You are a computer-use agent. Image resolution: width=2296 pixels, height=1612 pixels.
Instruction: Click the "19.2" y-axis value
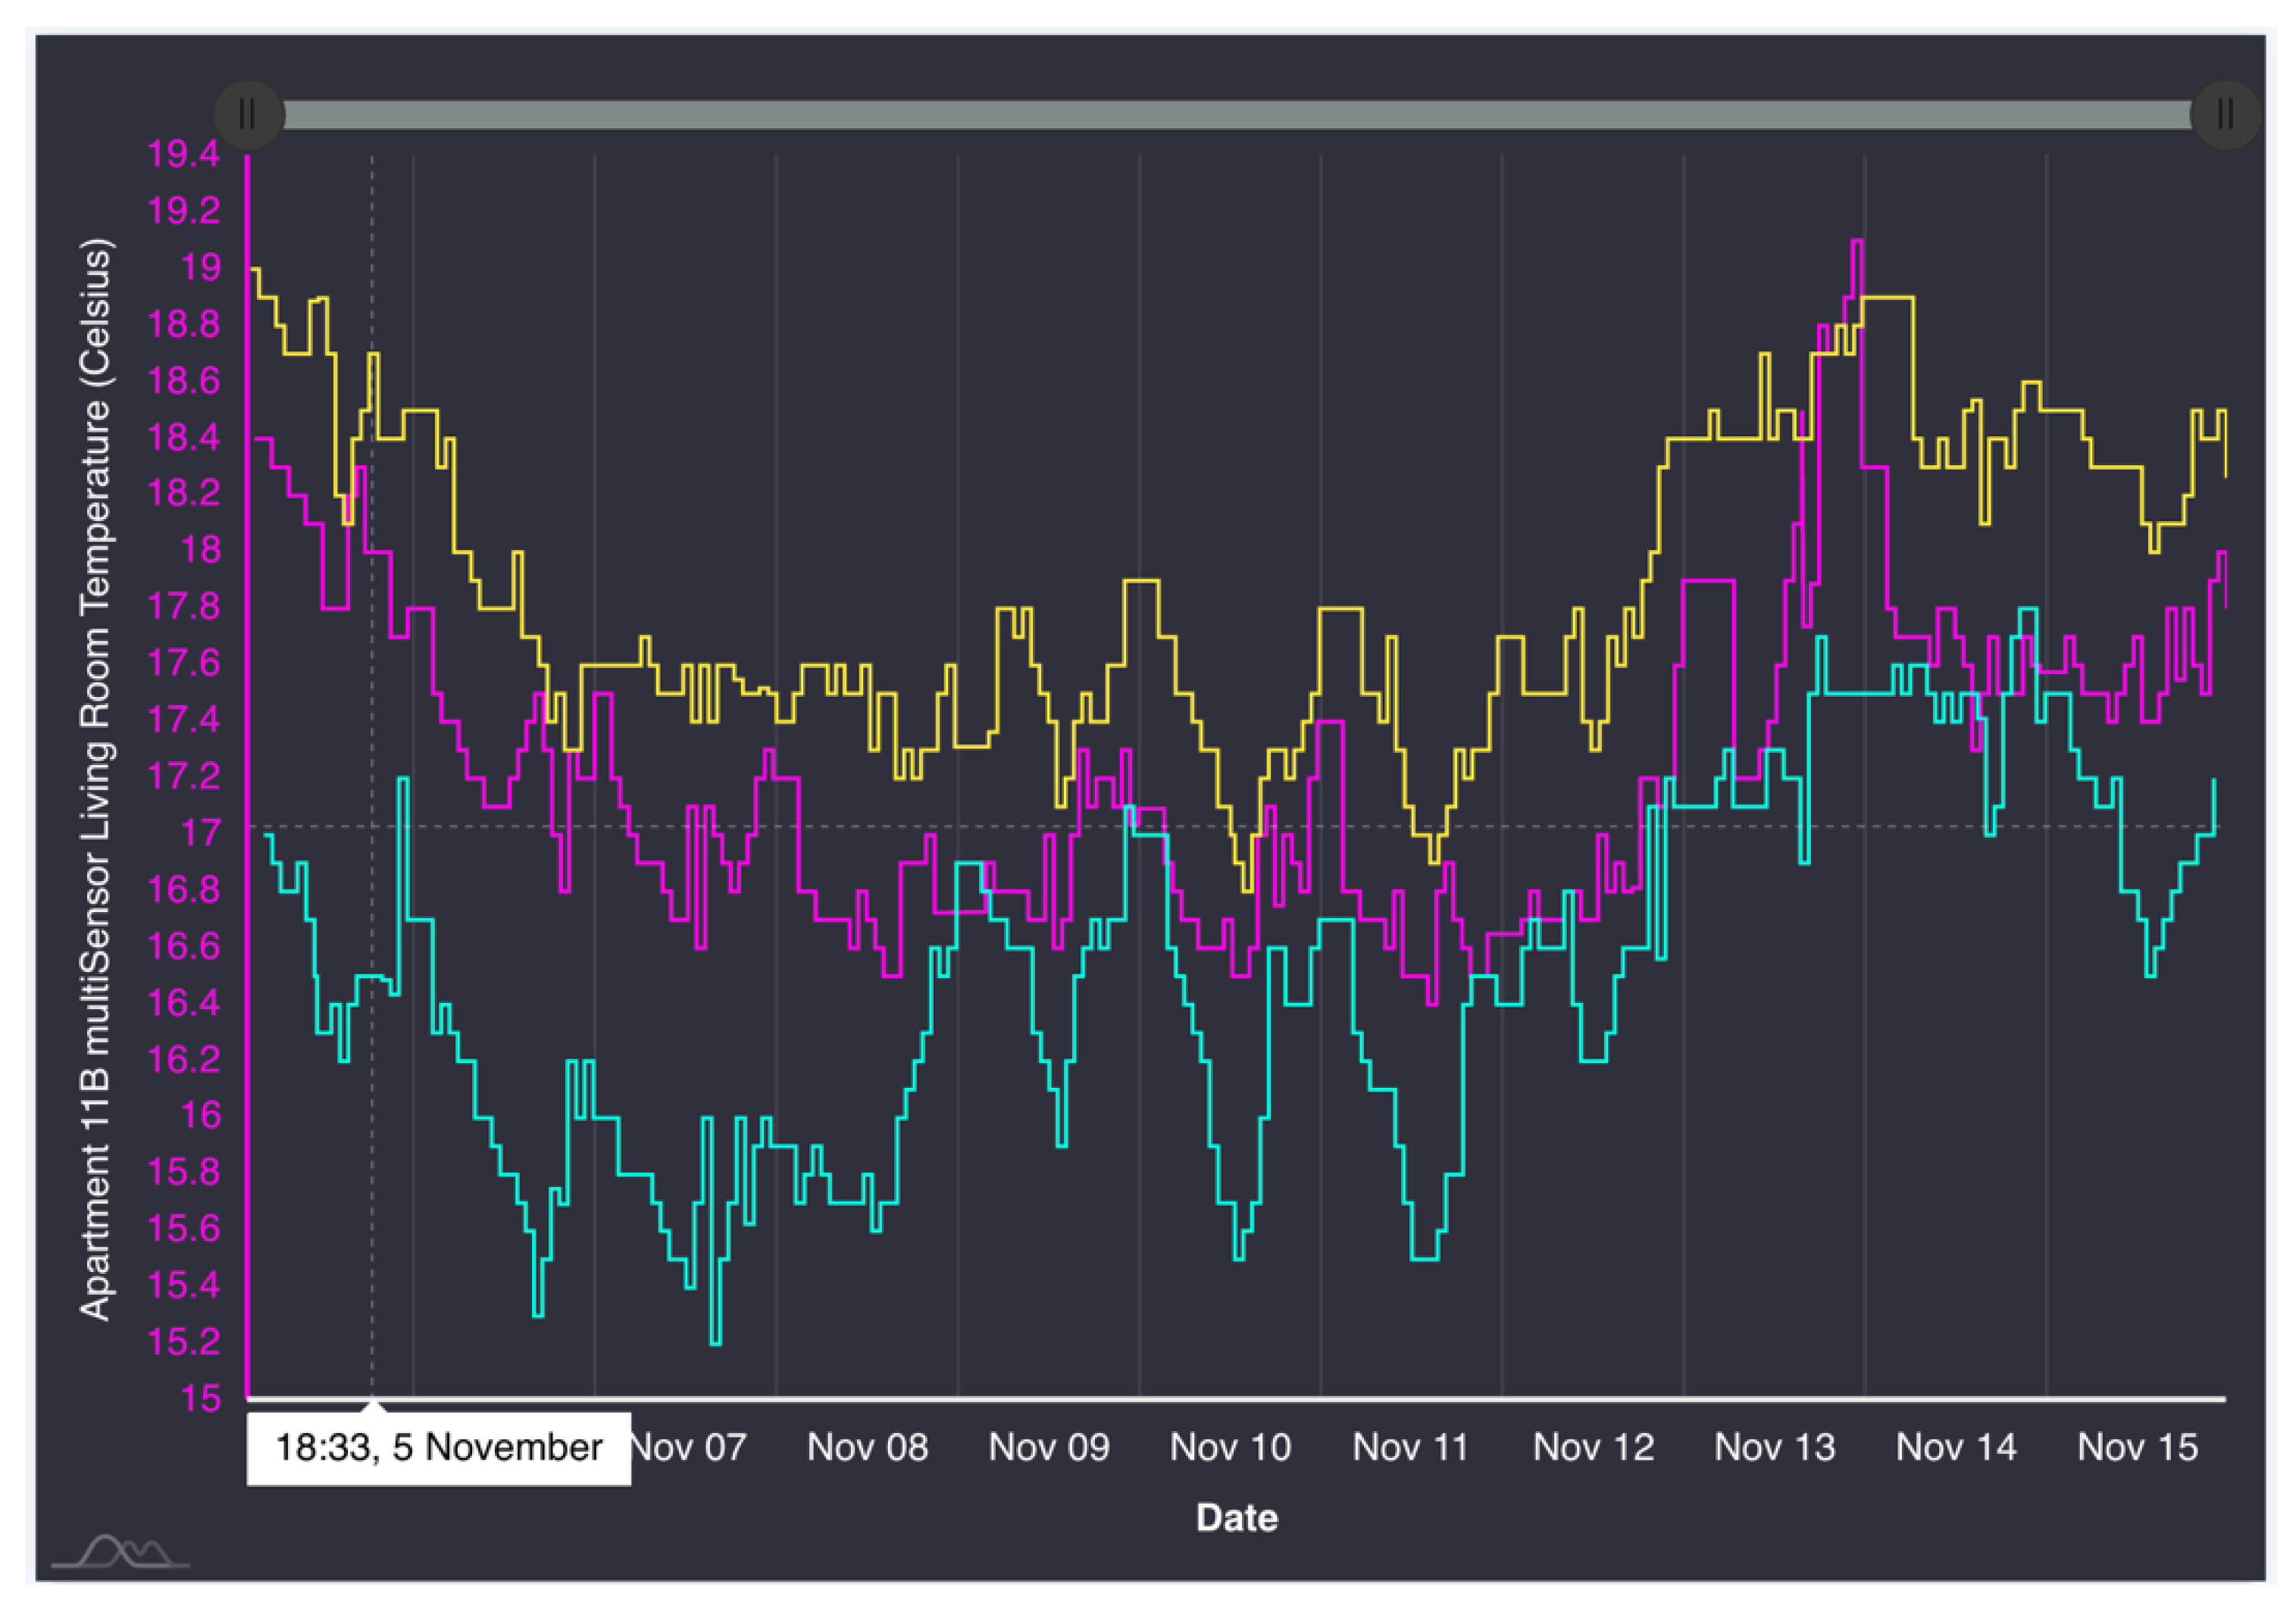[x=184, y=211]
